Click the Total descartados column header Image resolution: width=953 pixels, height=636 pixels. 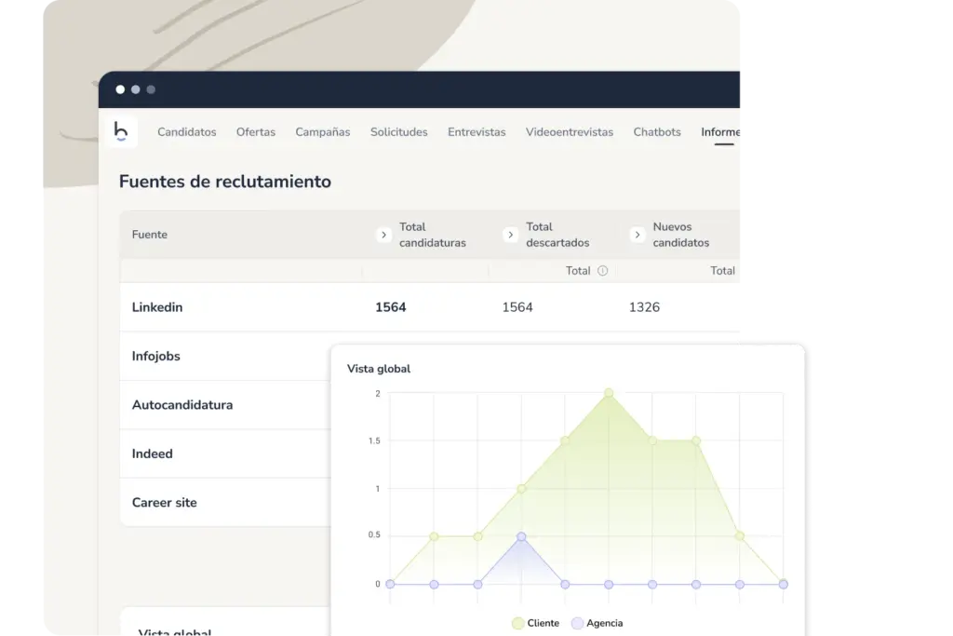click(557, 235)
